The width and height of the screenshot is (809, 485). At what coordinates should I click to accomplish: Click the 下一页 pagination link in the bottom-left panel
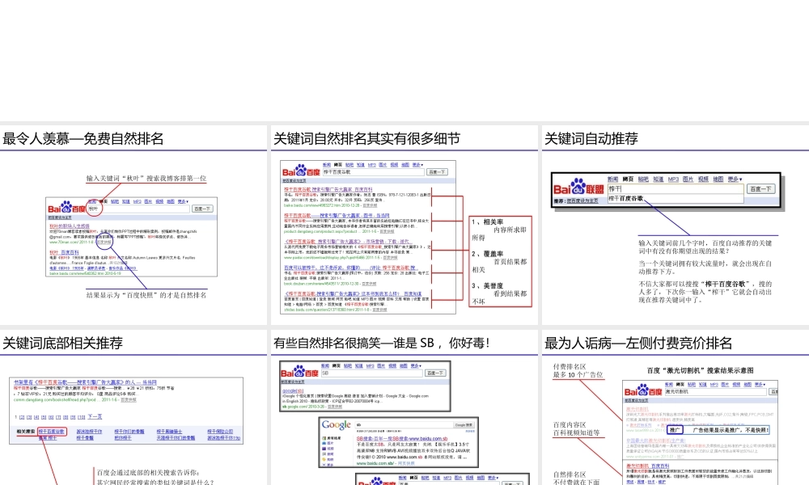coord(96,416)
